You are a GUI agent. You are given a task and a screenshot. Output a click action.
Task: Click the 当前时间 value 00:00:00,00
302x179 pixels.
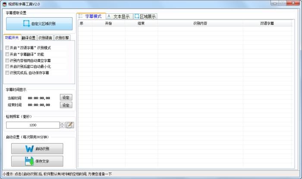click(x=39, y=98)
